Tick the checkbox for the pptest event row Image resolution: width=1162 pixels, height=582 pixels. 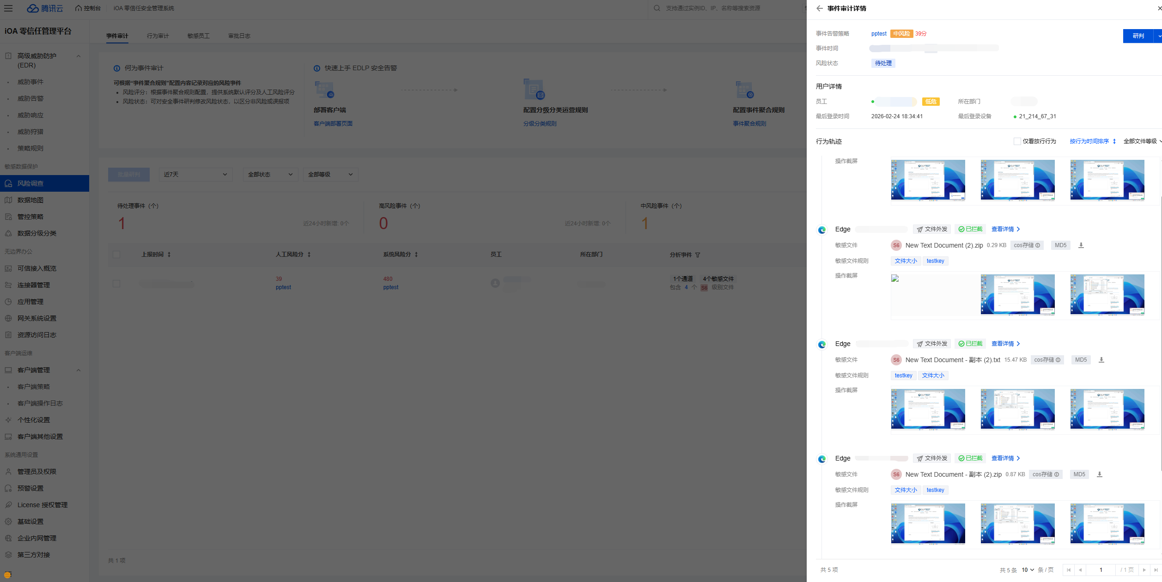(116, 284)
